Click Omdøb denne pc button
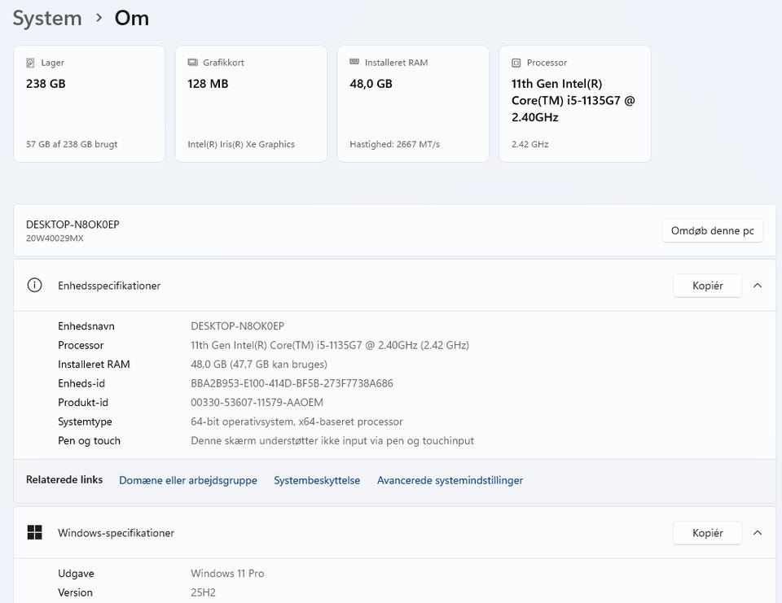The width and height of the screenshot is (782, 603). coord(712,231)
